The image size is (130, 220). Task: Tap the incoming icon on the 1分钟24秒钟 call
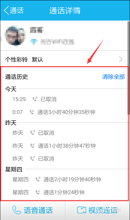click(38, 192)
